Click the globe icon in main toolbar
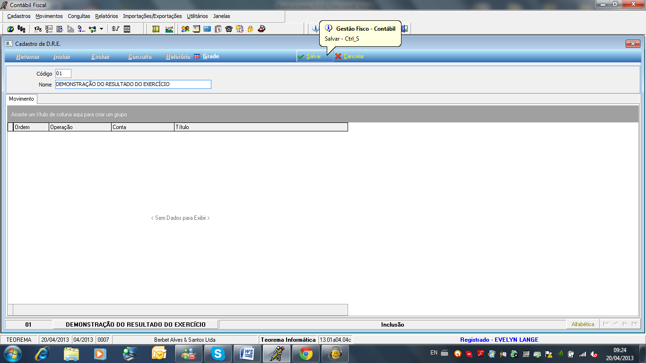 [10, 29]
